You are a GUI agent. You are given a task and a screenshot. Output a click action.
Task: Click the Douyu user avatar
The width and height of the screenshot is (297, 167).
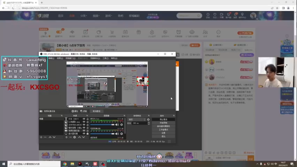pyautogui.click(x=253, y=16)
